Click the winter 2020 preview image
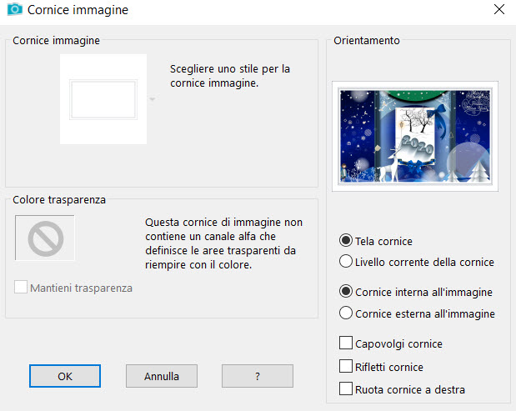The width and height of the screenshot is (516, 411). point(415,136)
